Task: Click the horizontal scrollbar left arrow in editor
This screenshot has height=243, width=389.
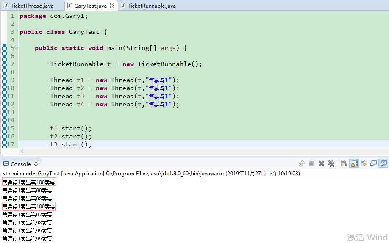Action: click(x=22, y=151)
